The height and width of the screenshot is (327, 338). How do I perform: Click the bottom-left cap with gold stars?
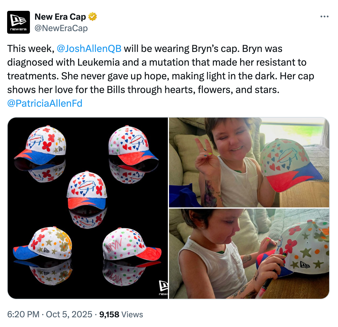tap(43, 243)
